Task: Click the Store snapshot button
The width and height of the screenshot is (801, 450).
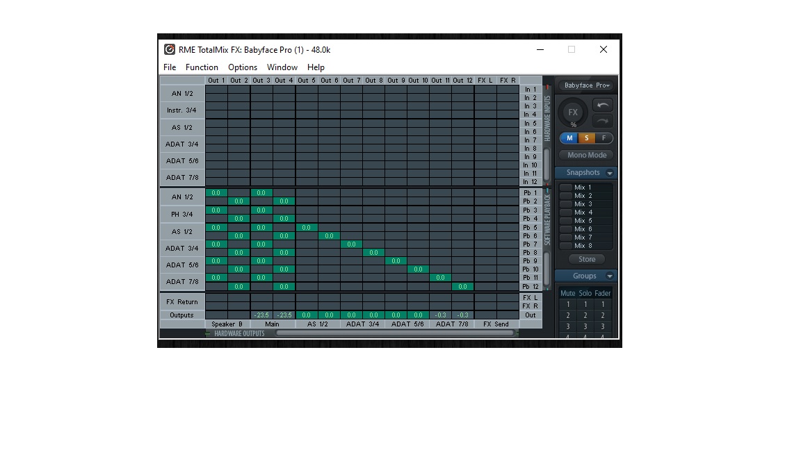Action: tap(586, 259)
